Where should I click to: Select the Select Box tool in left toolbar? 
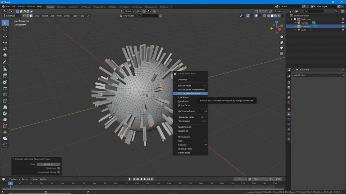(5, 23)
